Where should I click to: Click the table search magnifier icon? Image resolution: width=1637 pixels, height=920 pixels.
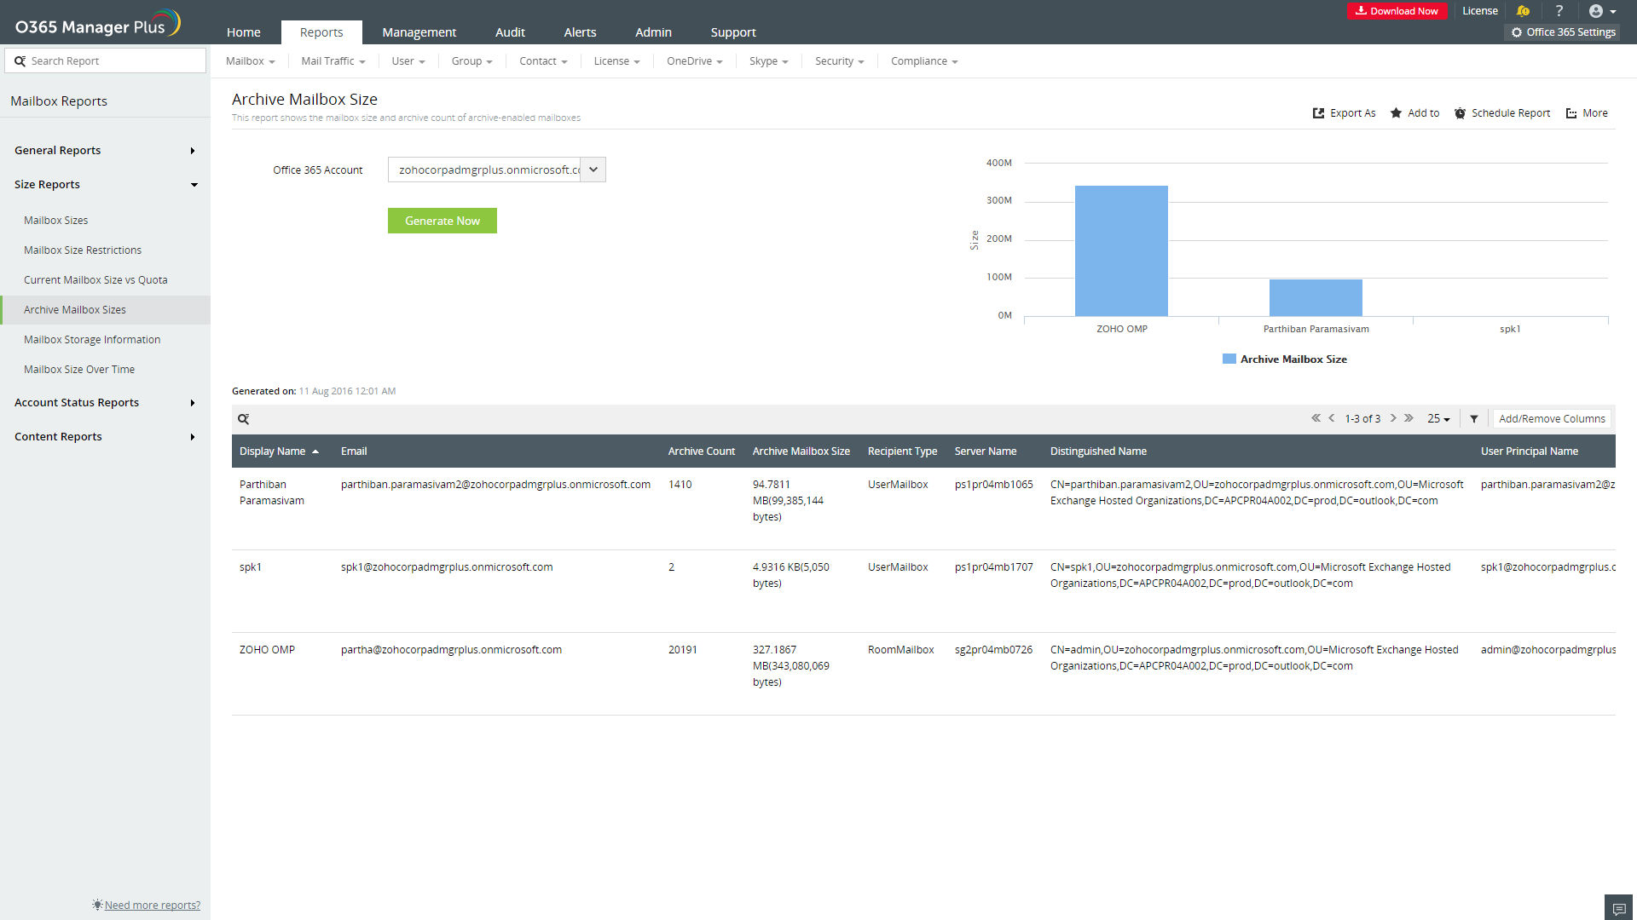[x=243, y=419]
